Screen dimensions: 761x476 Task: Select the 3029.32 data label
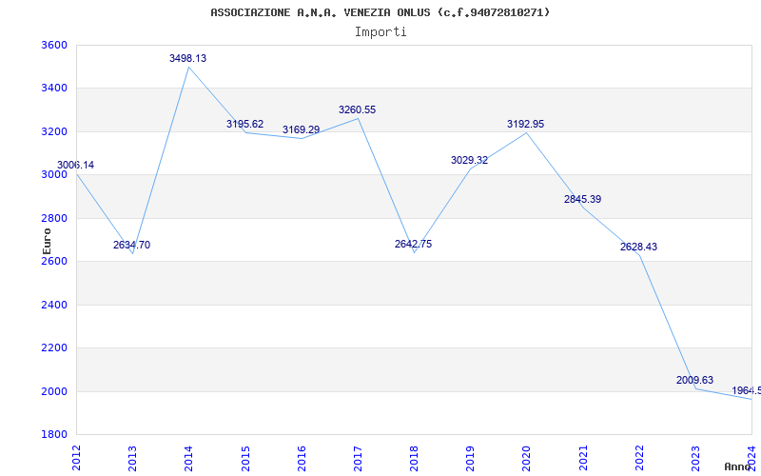pyautogui.click(x=469, y=160)
